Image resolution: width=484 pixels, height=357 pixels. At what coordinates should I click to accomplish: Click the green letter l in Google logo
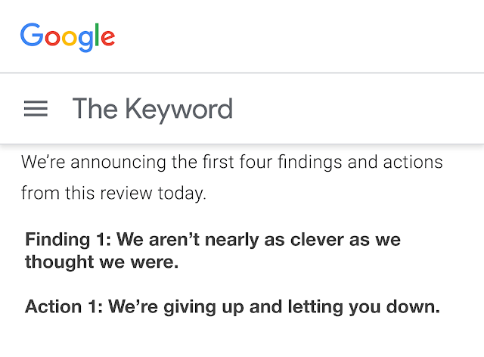[97, 35]
